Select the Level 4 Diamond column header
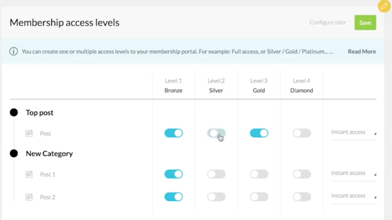 (301, 86)
